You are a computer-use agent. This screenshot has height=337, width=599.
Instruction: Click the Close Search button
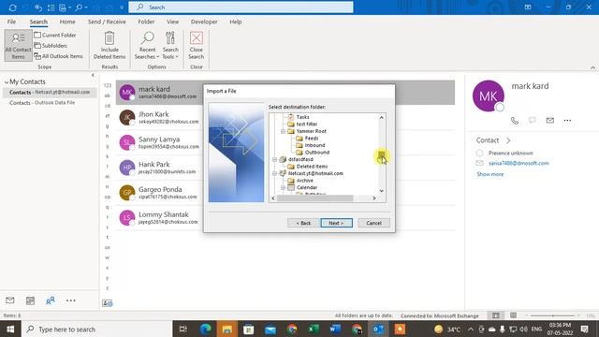click(x=196, y=46)
